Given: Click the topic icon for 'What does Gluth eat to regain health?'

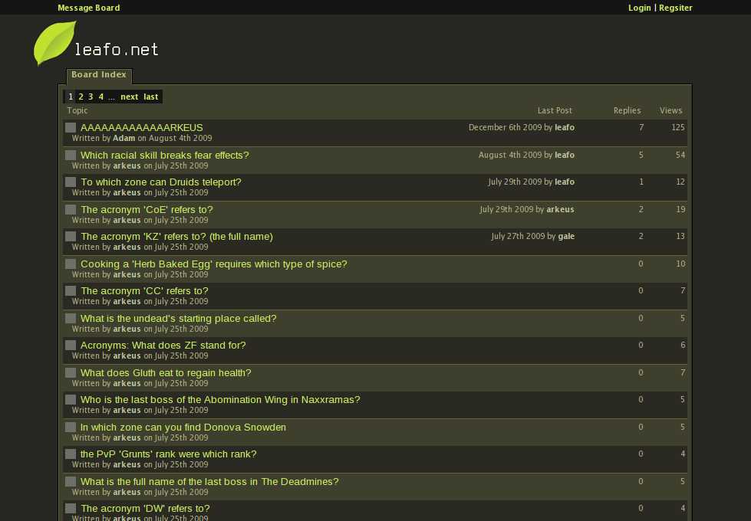Looking at the screenshot, I should pyautogui.click(x=70, y=372).
